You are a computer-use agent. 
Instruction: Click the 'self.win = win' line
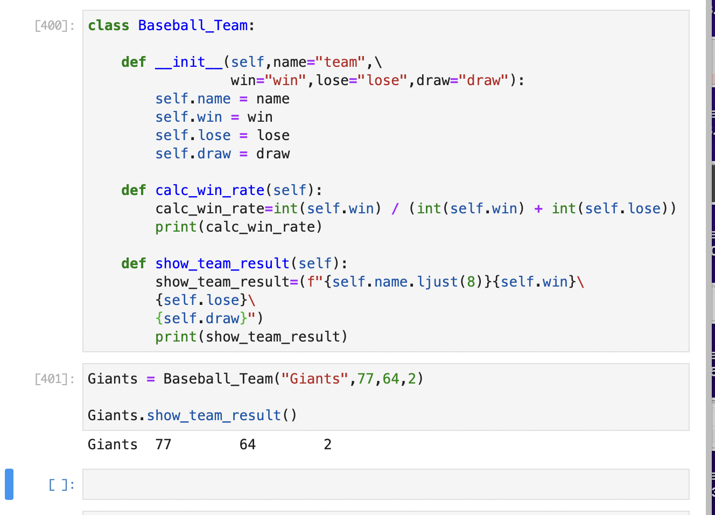pos(214,117)
